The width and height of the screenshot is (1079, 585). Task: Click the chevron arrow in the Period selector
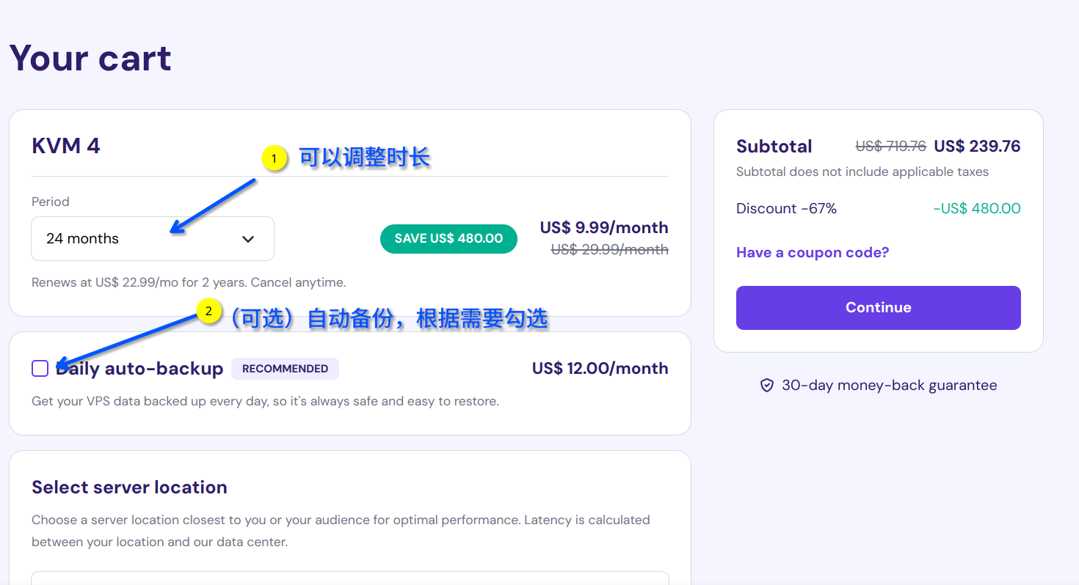point(248,239)
